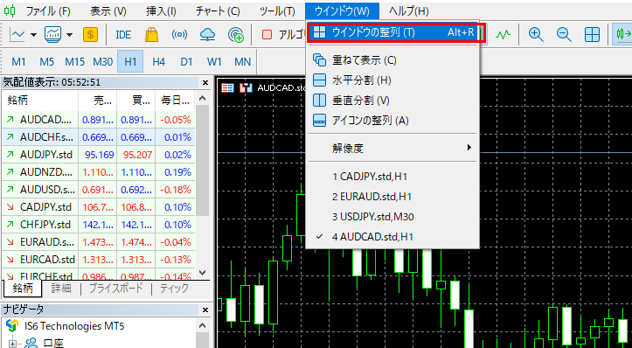Click the signals broadcast icon

[x=179, y=35]
